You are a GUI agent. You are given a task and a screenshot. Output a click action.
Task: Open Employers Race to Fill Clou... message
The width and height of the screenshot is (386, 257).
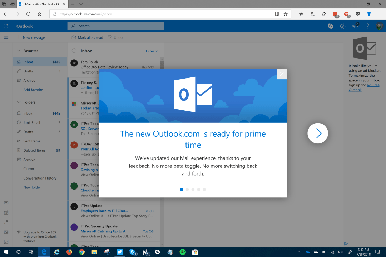[114, 211]
